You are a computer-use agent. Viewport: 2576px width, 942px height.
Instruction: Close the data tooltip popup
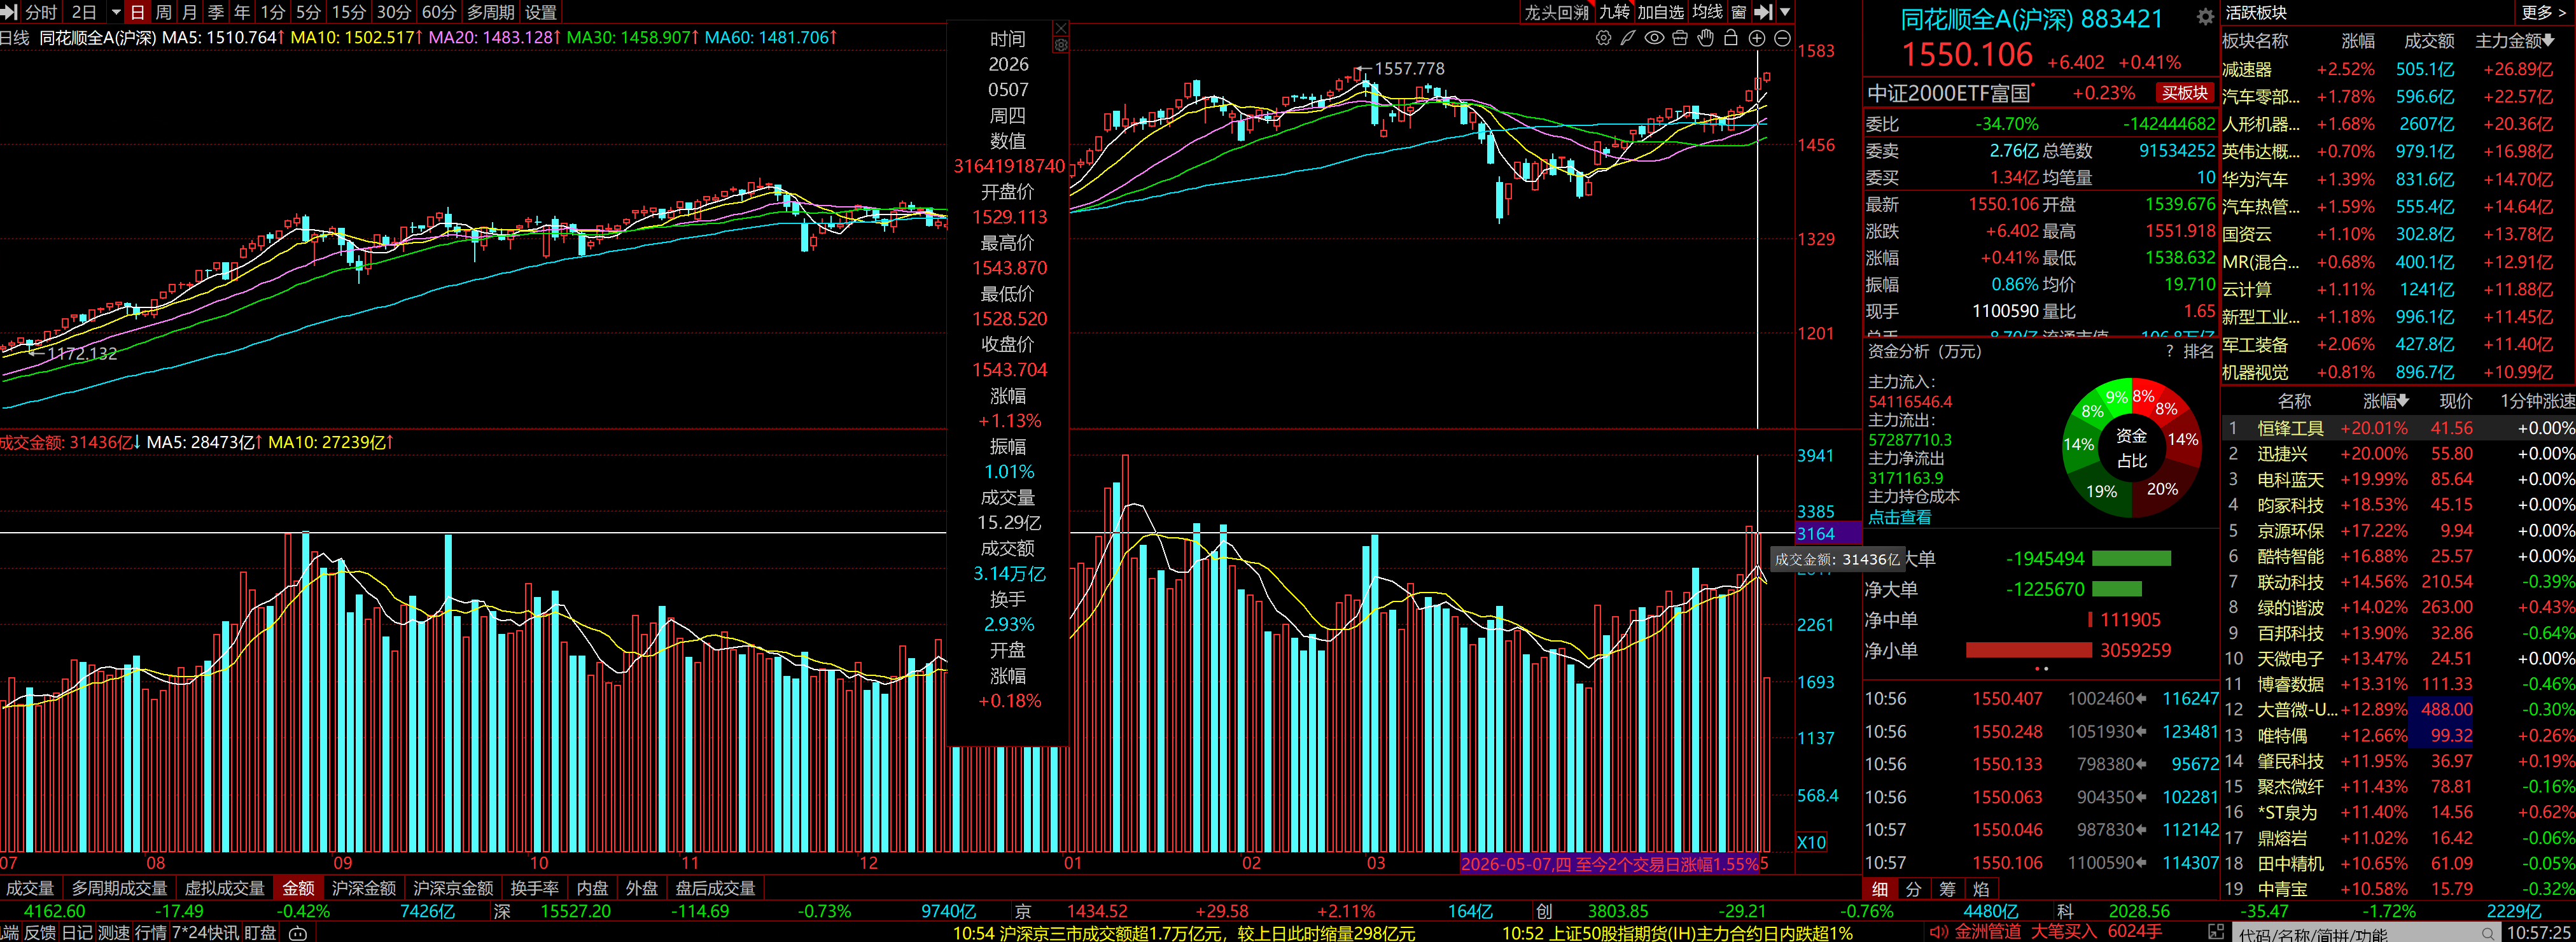[1061, 28]
